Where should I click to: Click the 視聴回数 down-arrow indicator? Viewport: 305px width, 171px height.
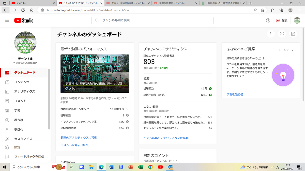[127, 115]
